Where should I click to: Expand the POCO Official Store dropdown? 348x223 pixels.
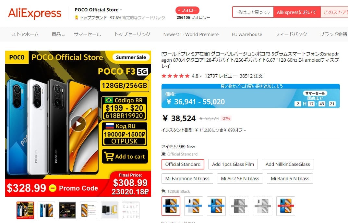(121, 10)
